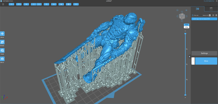Open the supports pillar tab

[x=211, y=9]
